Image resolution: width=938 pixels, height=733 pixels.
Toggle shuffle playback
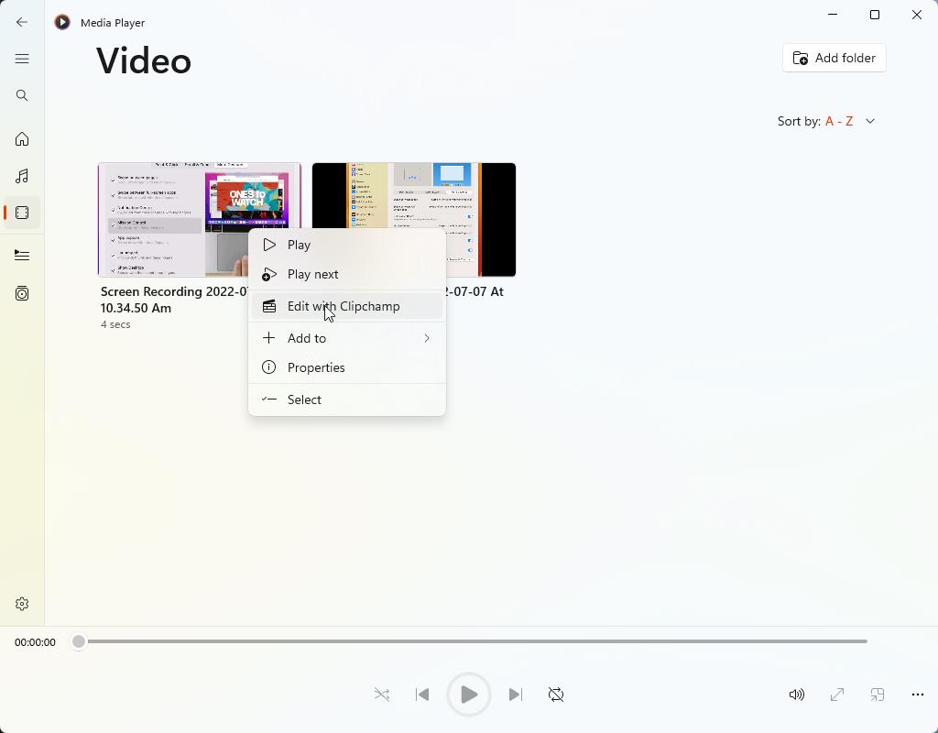tap(382, 695)
